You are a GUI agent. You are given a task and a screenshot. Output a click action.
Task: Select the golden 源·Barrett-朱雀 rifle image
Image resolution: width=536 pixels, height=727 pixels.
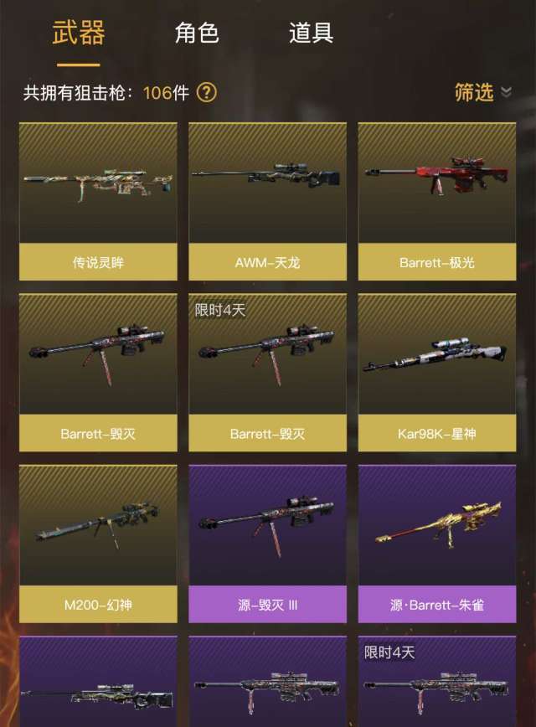438,524
